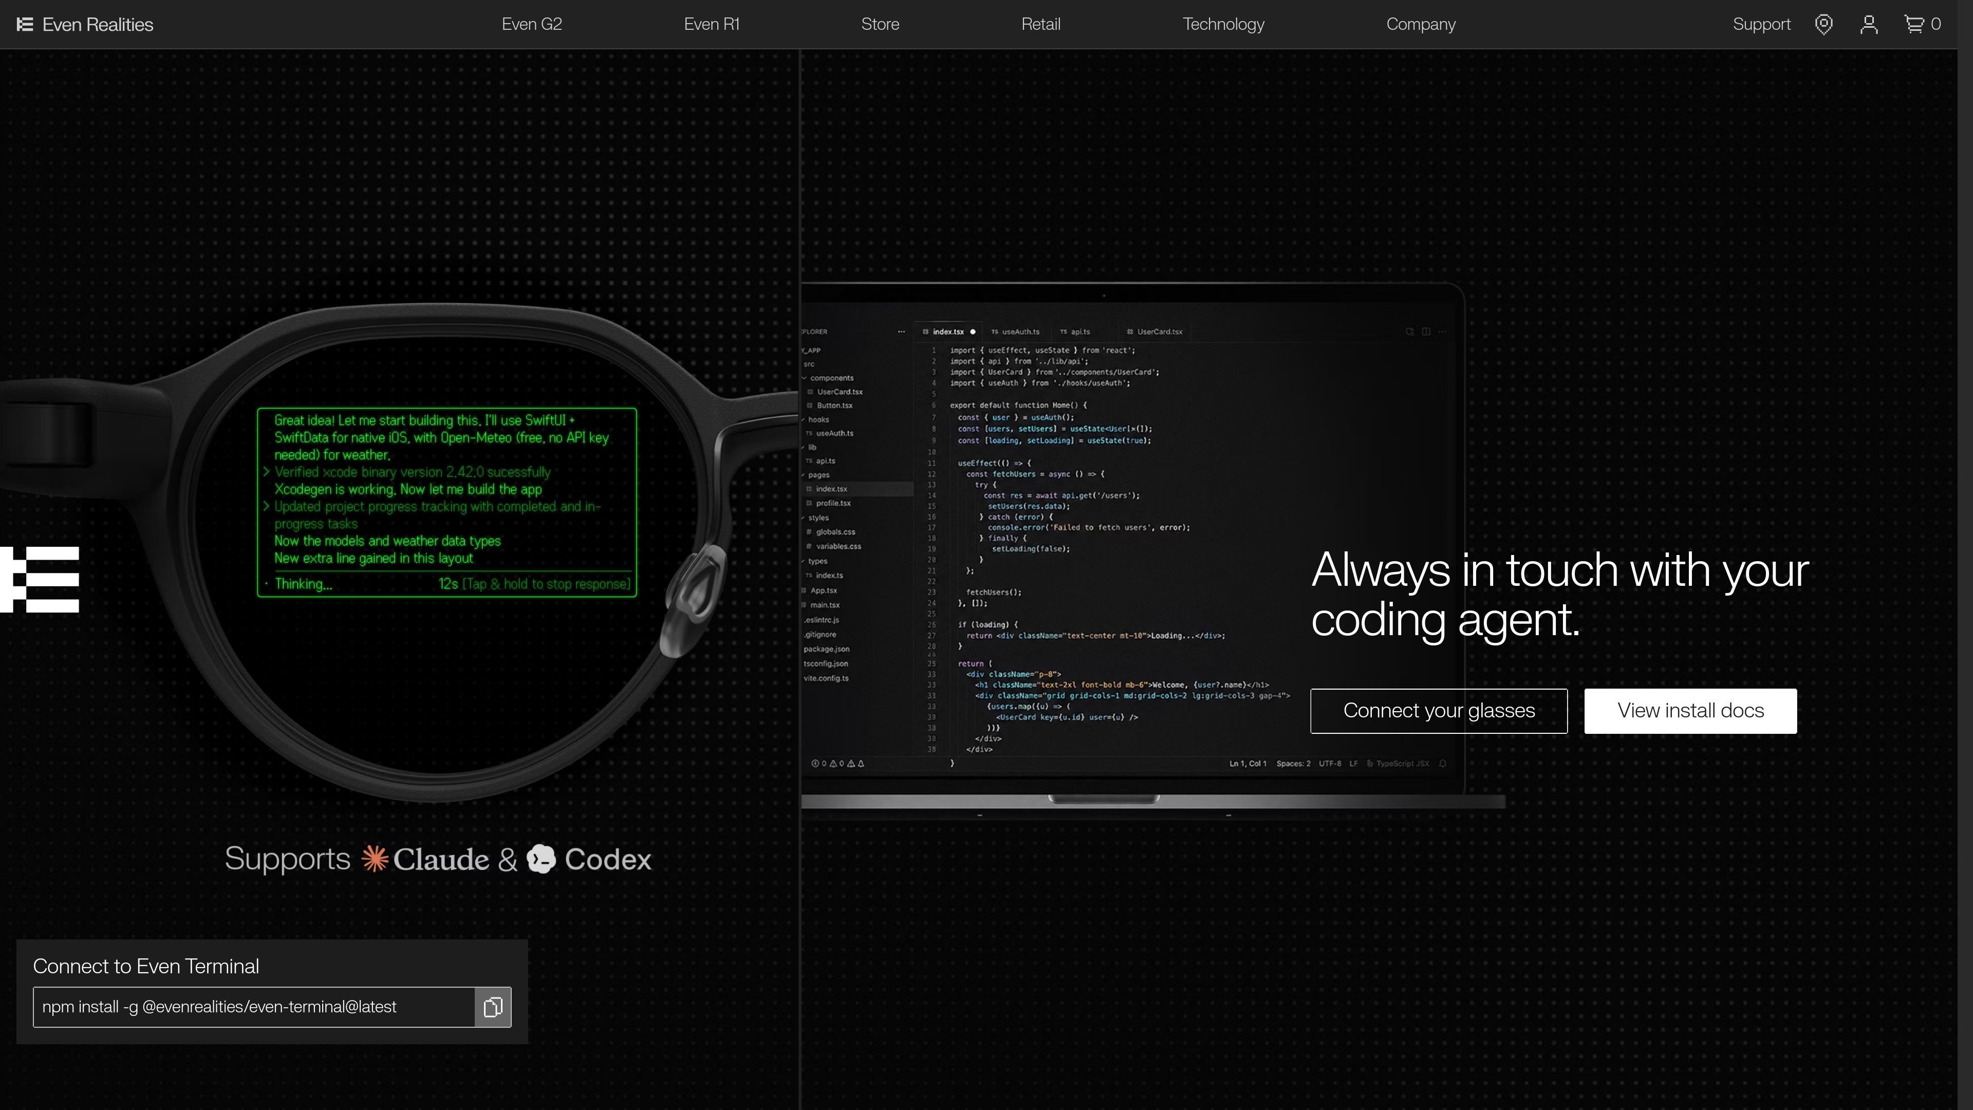The height and width of the screenshot is (1110, 1973).
Task: Click vite.config.ts in the laptop file tree
Action: click(x=826, y=678)
